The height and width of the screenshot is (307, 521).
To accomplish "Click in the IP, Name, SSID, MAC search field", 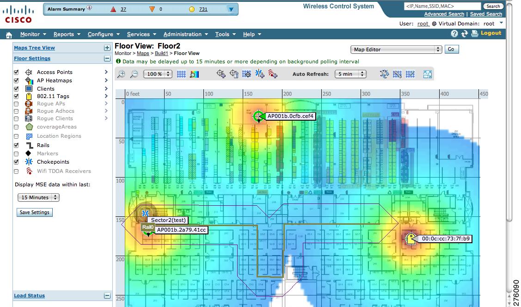I will (x=442, y=6).
